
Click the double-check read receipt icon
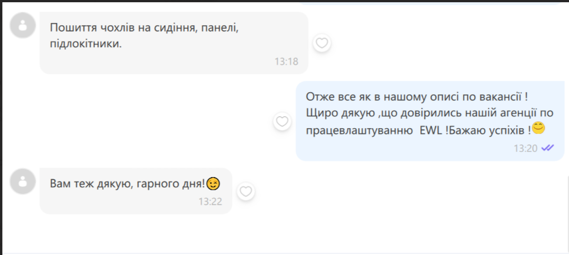pyautogui.click(x=548, y=148)
